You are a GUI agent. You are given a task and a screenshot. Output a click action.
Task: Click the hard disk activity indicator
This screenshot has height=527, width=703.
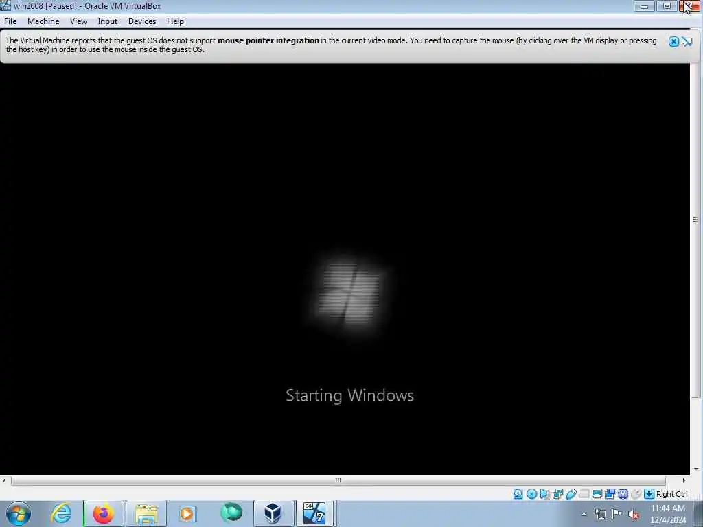[x=518, y=494]
